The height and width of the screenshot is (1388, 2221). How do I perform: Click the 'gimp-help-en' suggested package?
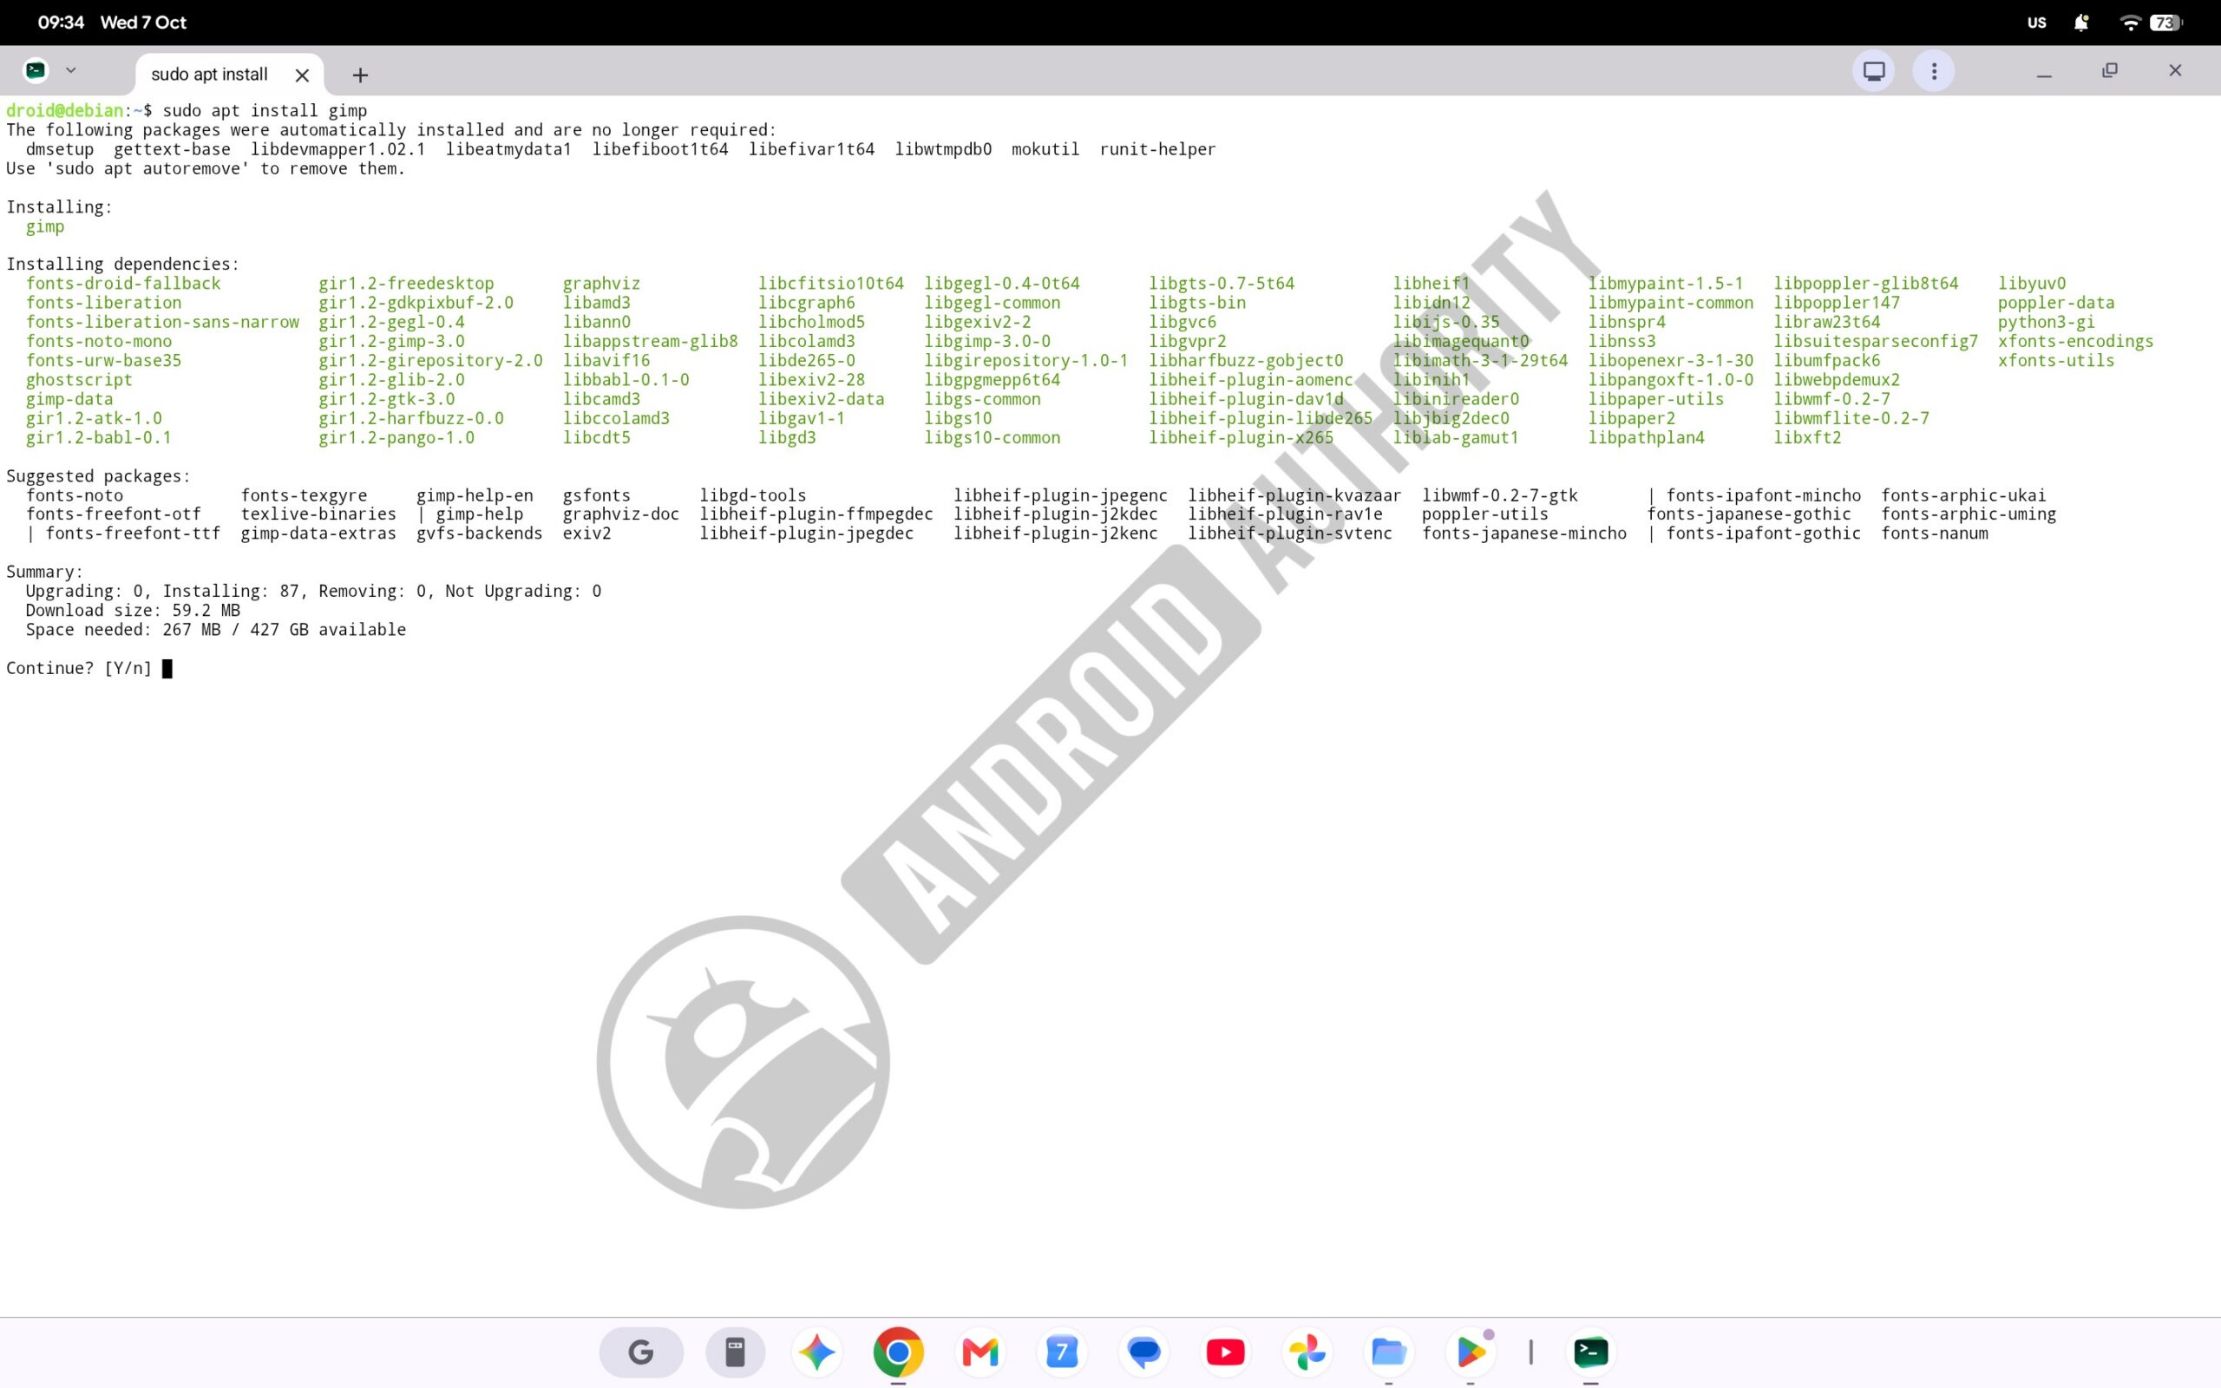pyautogui.click(x=475, y=495)
